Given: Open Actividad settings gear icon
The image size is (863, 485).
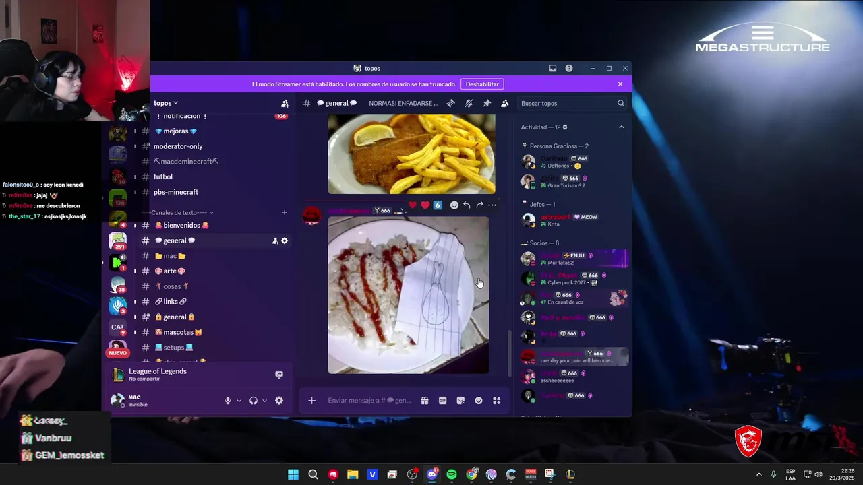Looking at the screenshot, I should point(565,127).
